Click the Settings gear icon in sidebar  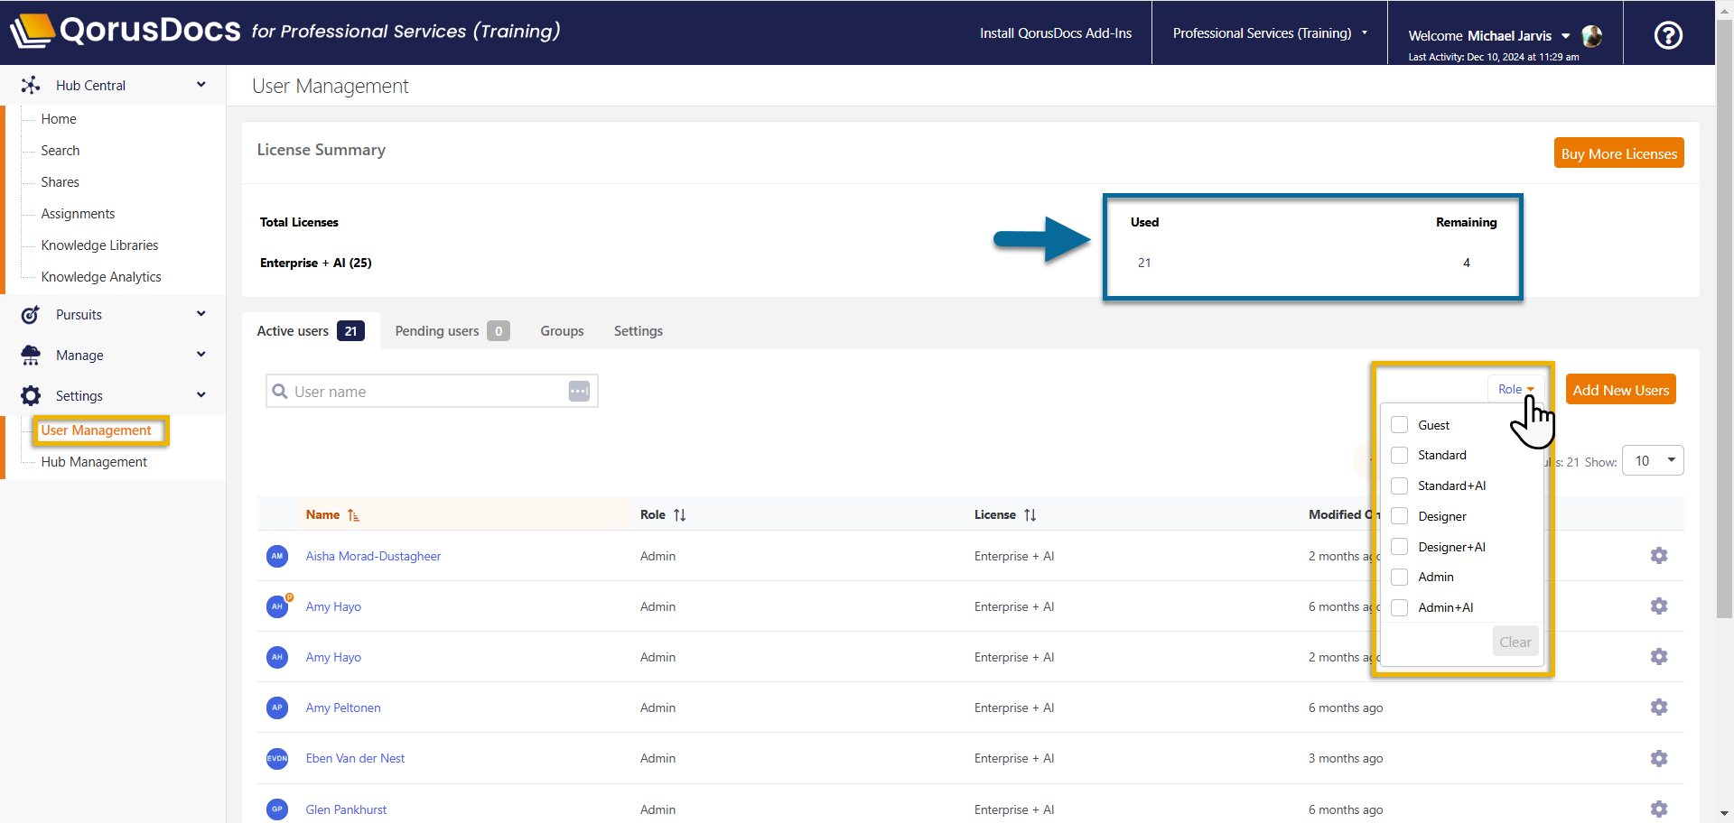(31, 396)
